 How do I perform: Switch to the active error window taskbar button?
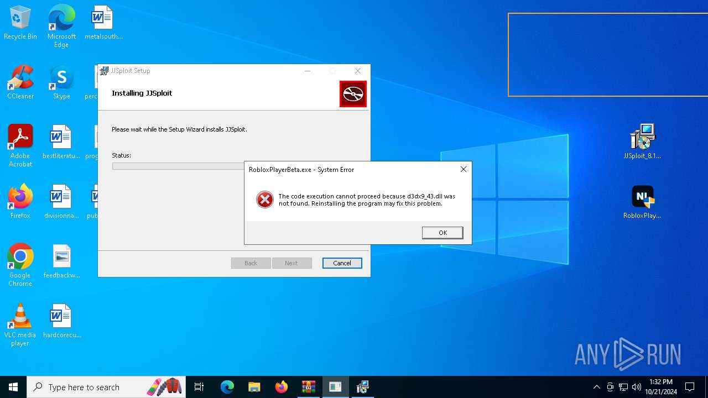[335, 387]
